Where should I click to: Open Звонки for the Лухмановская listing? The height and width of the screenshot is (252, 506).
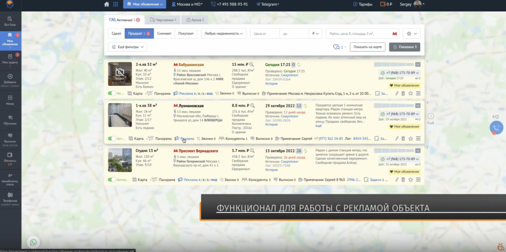tap(206, 139)
